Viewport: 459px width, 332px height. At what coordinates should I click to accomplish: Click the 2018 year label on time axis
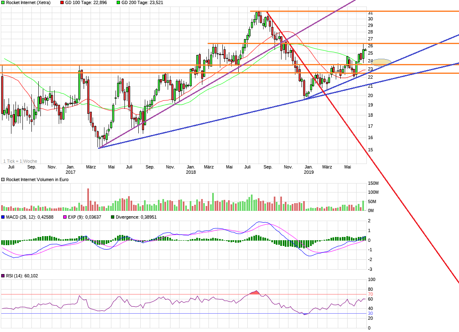click(x=191, y=172)
